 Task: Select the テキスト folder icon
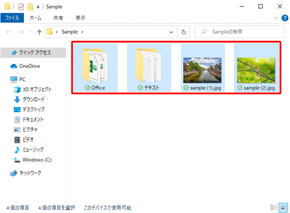pos(148,66)
